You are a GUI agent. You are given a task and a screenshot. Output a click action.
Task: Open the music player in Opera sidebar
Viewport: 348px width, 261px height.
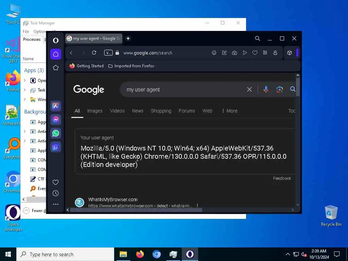[x=56, y=147]
